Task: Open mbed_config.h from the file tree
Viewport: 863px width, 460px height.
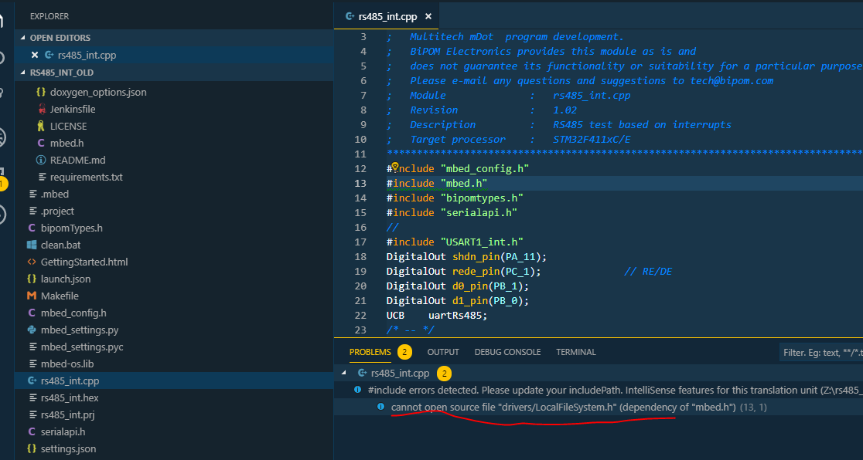Action: coord(73,313)
